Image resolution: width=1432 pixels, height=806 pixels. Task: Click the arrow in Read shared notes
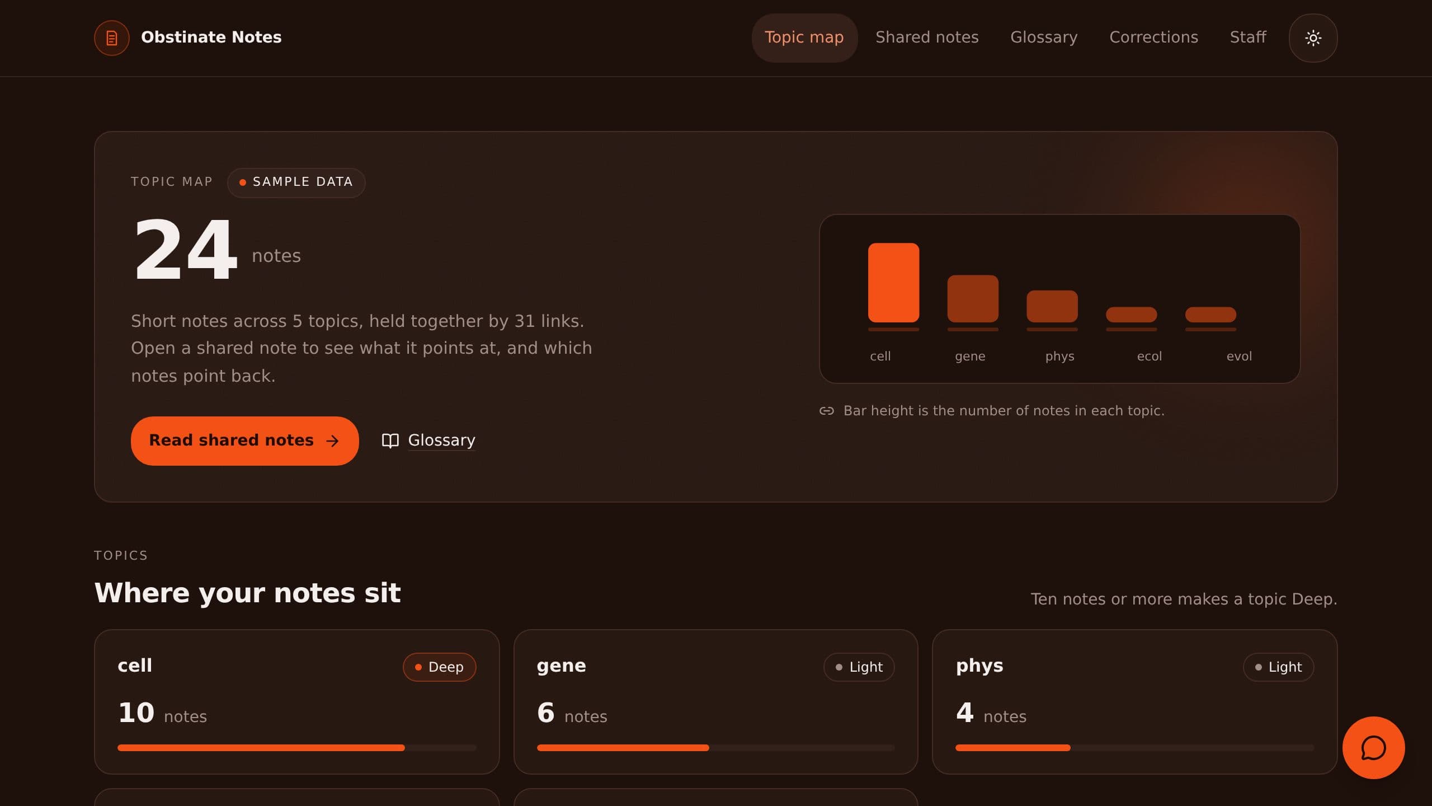(332, 441)
